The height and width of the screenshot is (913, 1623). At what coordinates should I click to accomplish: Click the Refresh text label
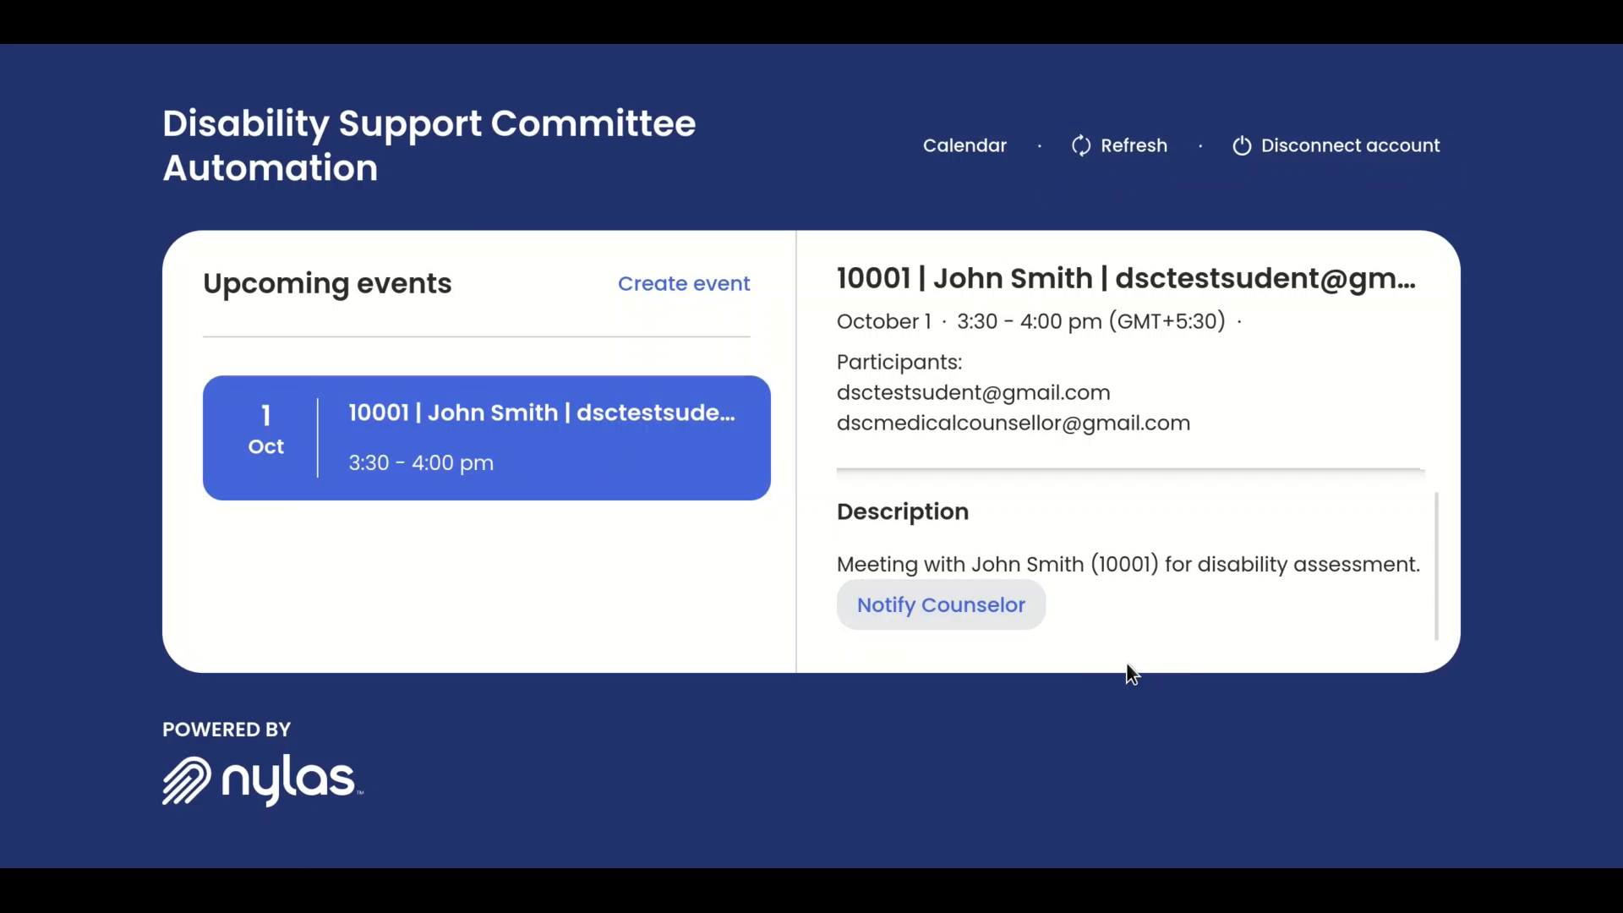tap(1134, 145)
